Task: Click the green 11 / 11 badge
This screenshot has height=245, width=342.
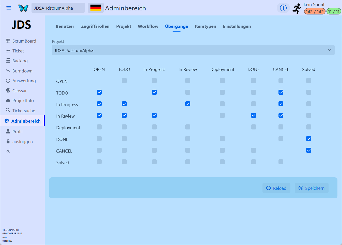Action: click(x=334, y=11)
